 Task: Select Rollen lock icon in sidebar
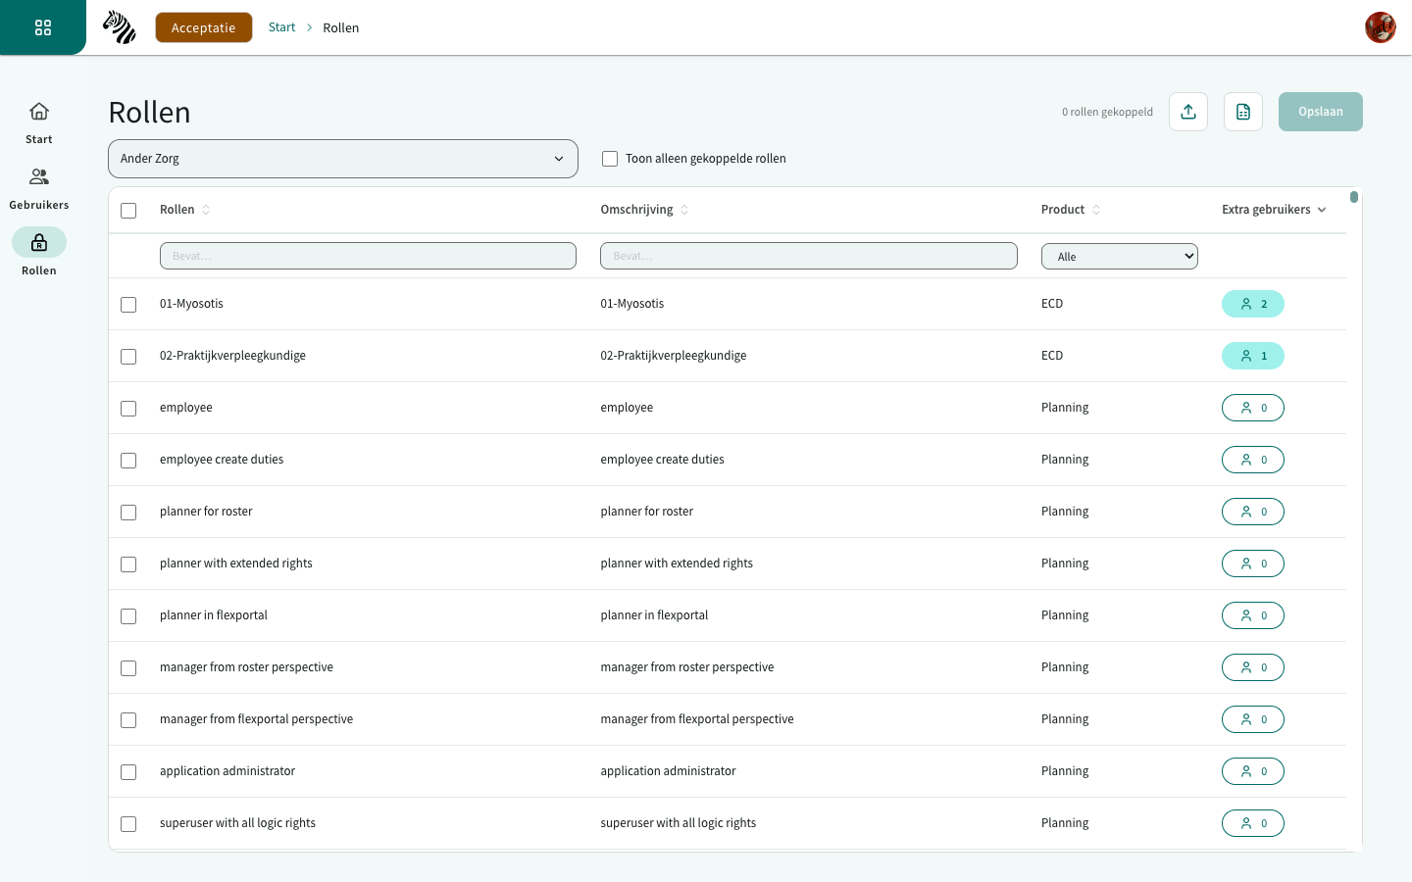tap(39, 242)
